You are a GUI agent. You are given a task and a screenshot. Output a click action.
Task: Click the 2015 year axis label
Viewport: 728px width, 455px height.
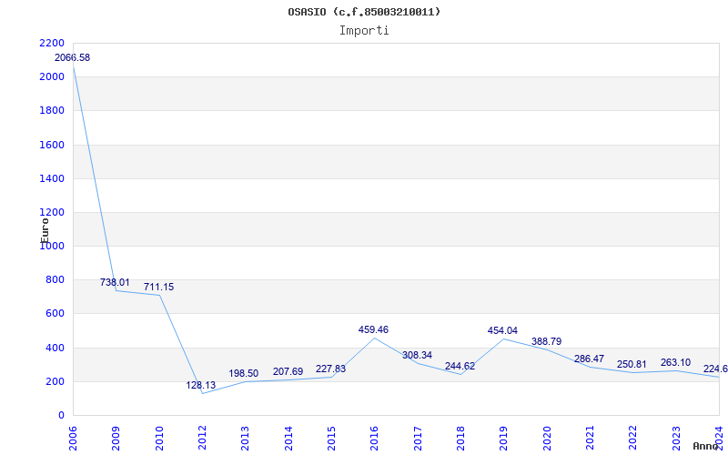coord(331,439)
